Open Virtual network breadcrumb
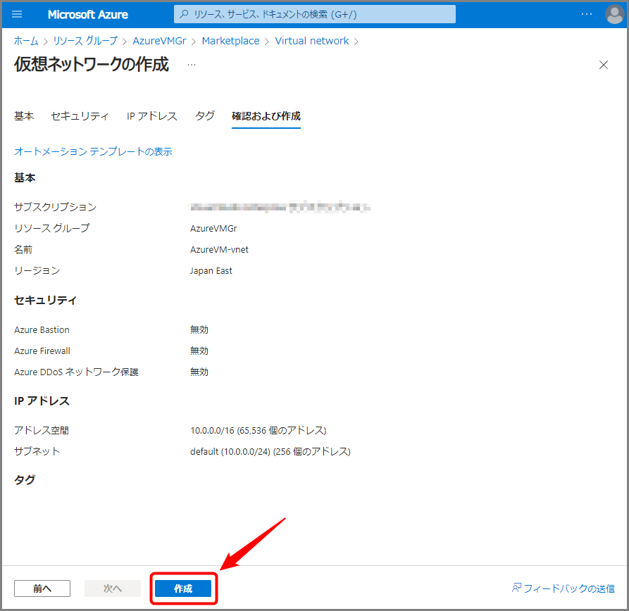 [x=312, y=41]
